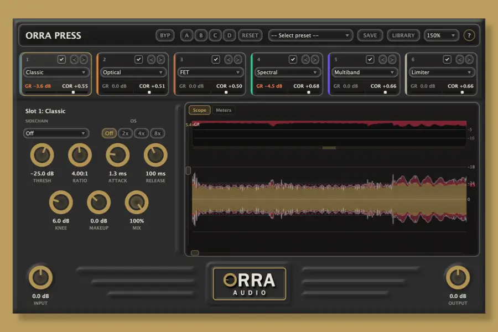Click the KNEE knob at 6.0 dB
Screen dimensions: 498x332
click(61, 203)
